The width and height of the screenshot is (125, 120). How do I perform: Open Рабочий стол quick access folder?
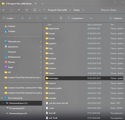[x=12, y=41]
